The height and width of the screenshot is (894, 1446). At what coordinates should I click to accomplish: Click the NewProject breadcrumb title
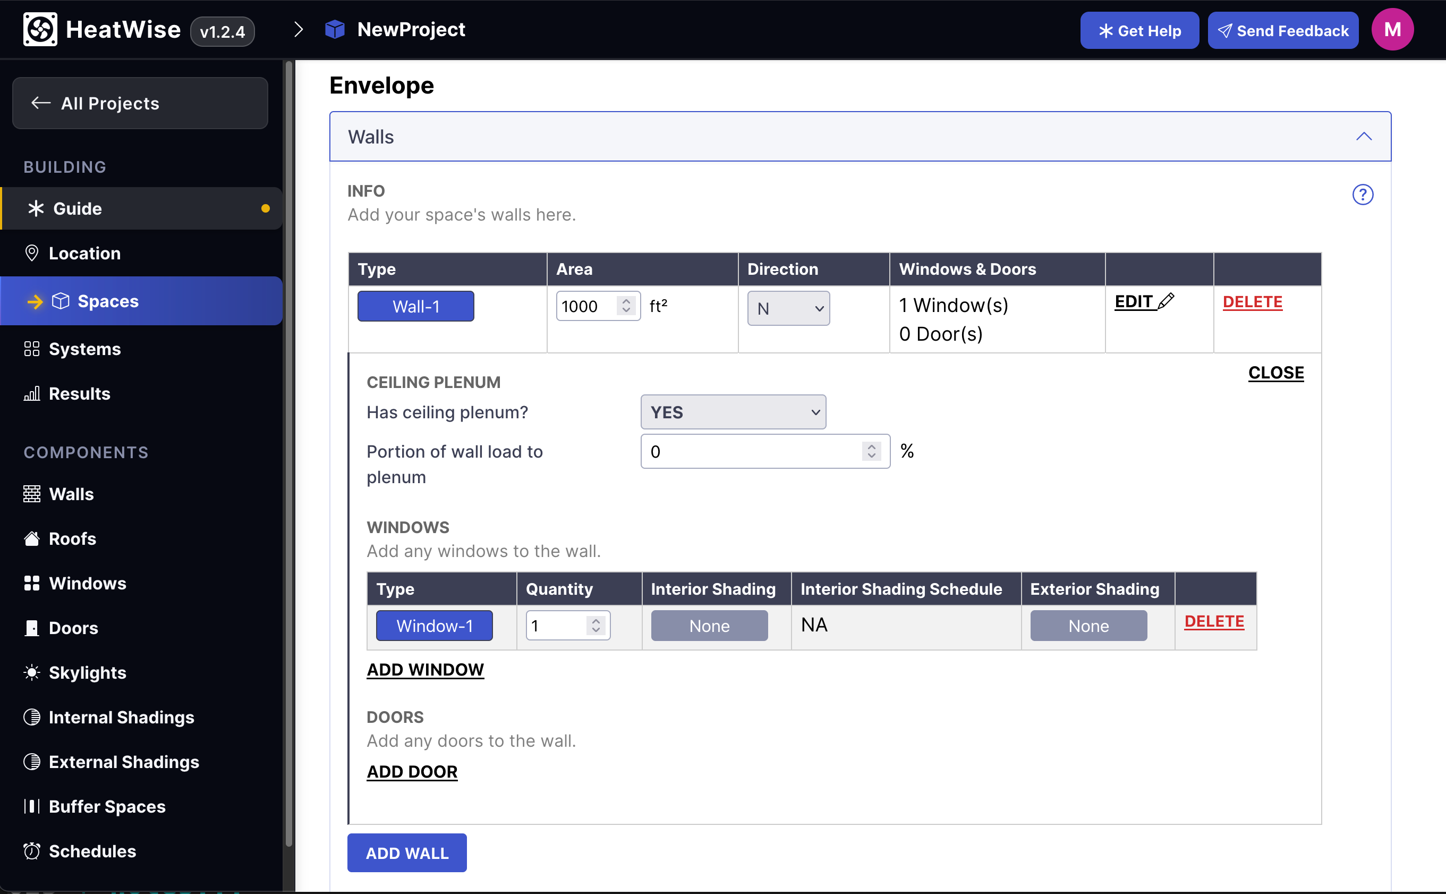coord(411,29)
